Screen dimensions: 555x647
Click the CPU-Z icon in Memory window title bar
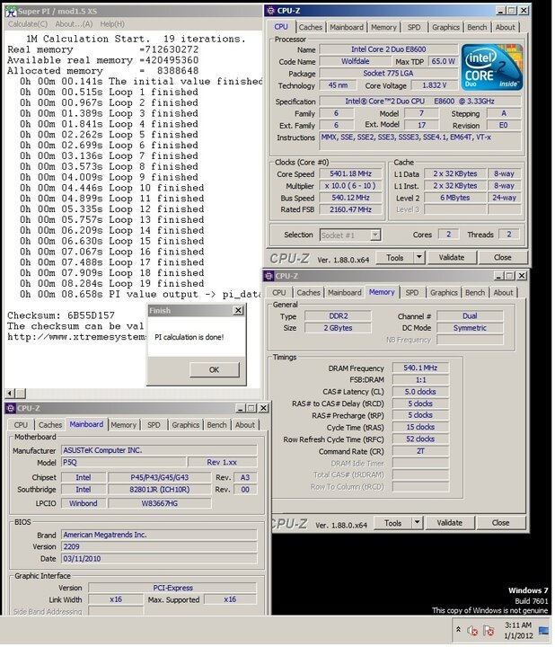tap(269, 276)
